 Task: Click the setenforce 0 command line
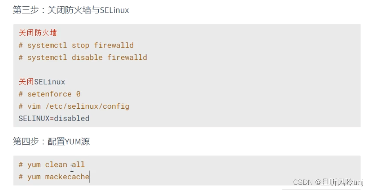50,94
